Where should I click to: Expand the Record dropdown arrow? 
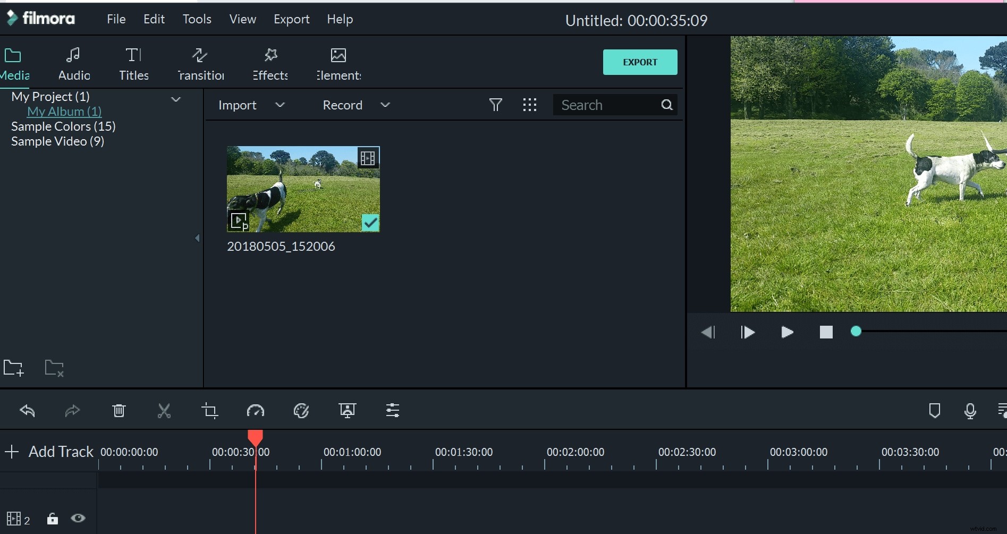coord(384,105)
